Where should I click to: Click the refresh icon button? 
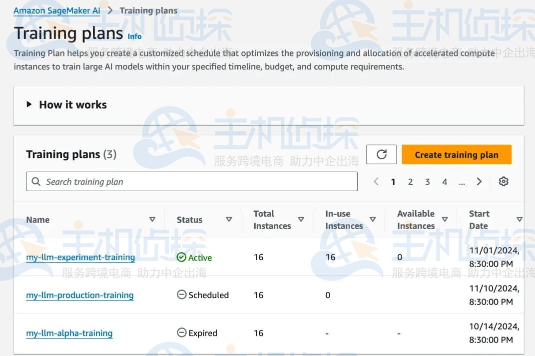(x=382, y=155)
